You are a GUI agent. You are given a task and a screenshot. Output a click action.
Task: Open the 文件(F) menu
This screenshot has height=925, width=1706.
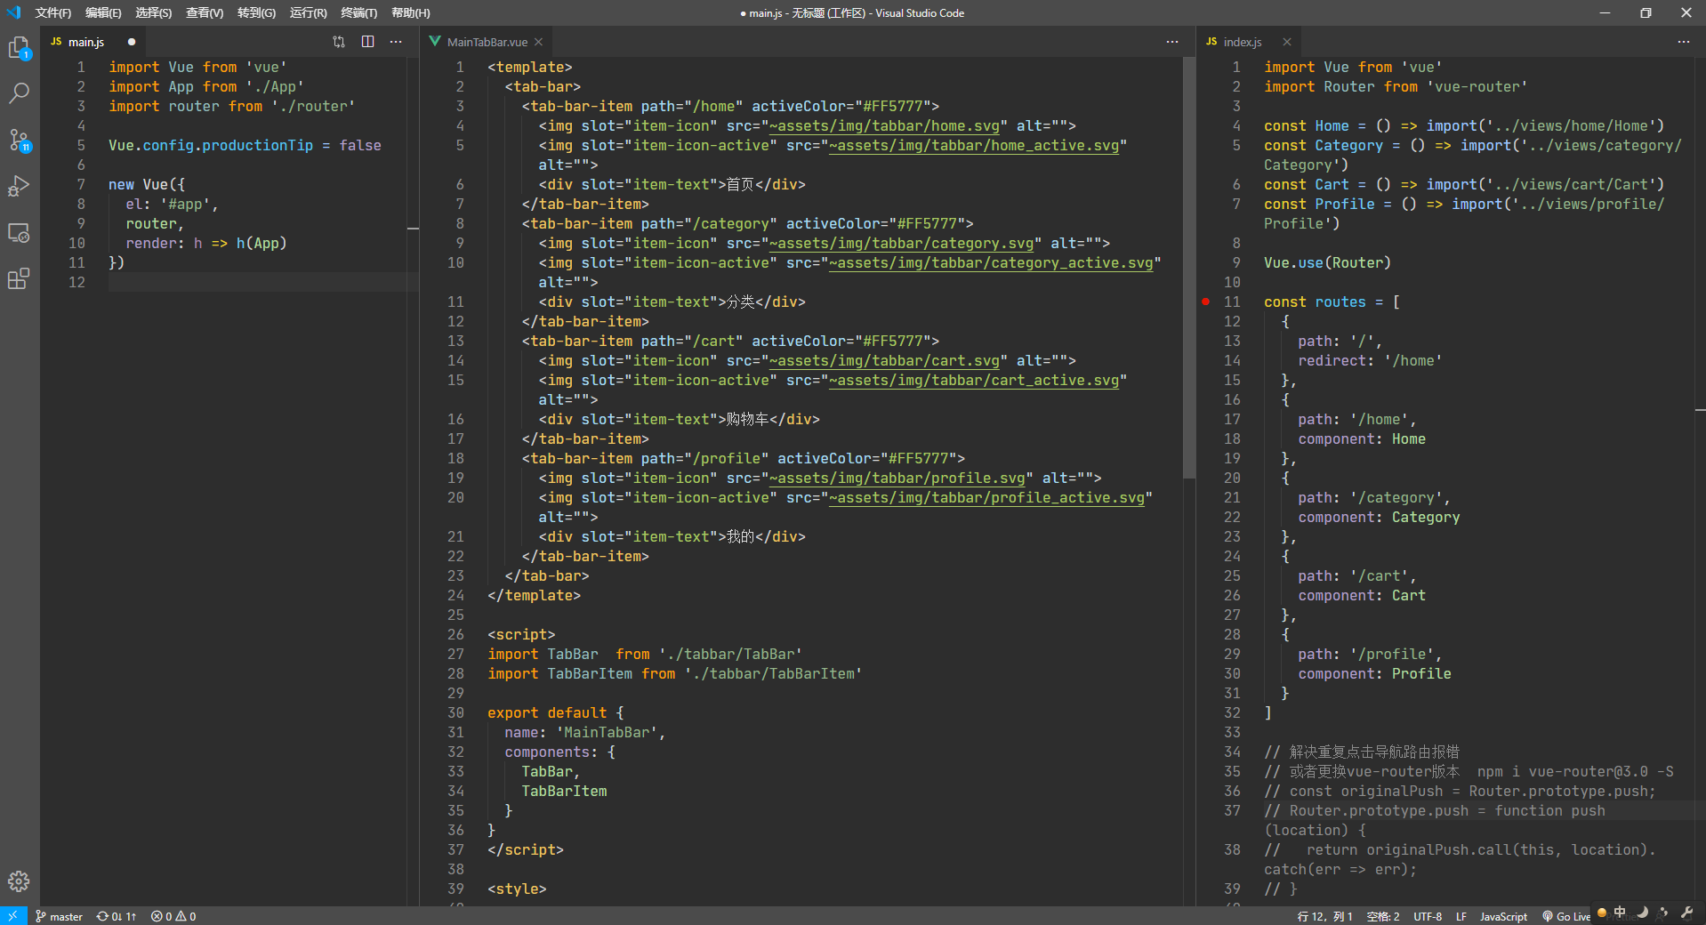[53, 12]
